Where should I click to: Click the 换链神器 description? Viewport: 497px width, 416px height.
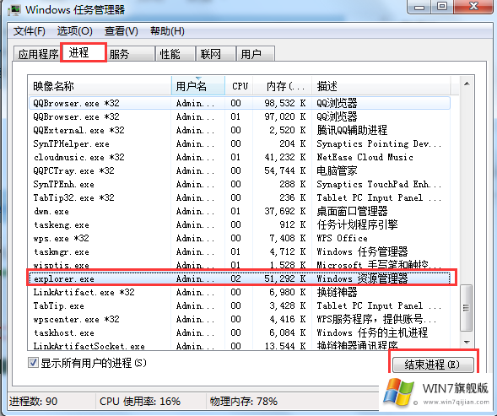(337, 292)
